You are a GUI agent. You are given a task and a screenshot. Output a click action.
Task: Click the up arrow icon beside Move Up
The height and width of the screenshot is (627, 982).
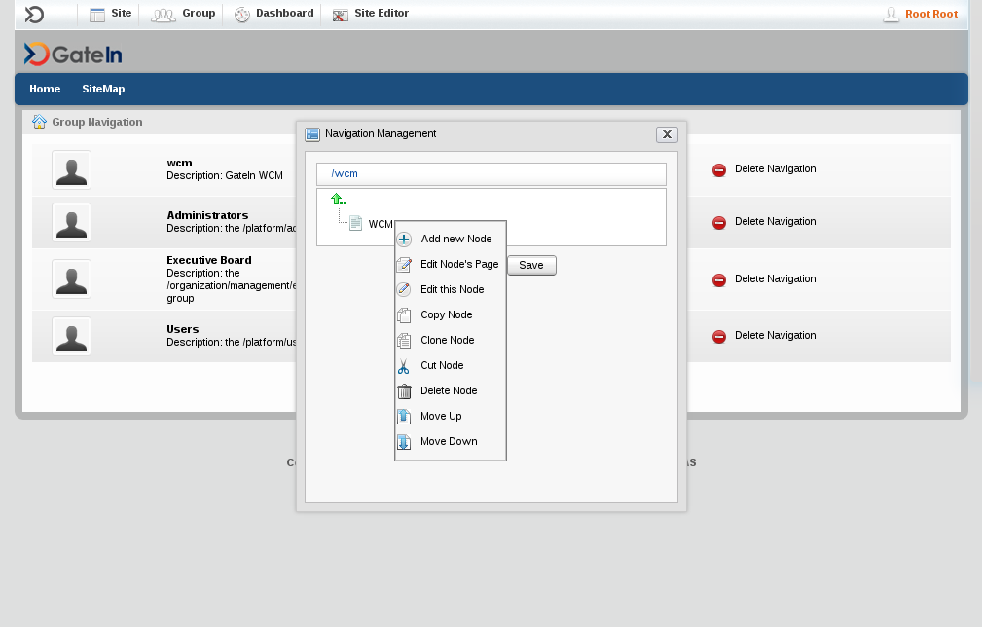(x=404, y=417)
